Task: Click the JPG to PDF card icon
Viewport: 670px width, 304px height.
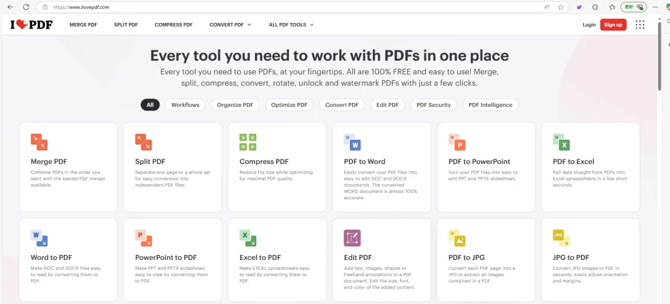Action: click(x=561, y=238)
